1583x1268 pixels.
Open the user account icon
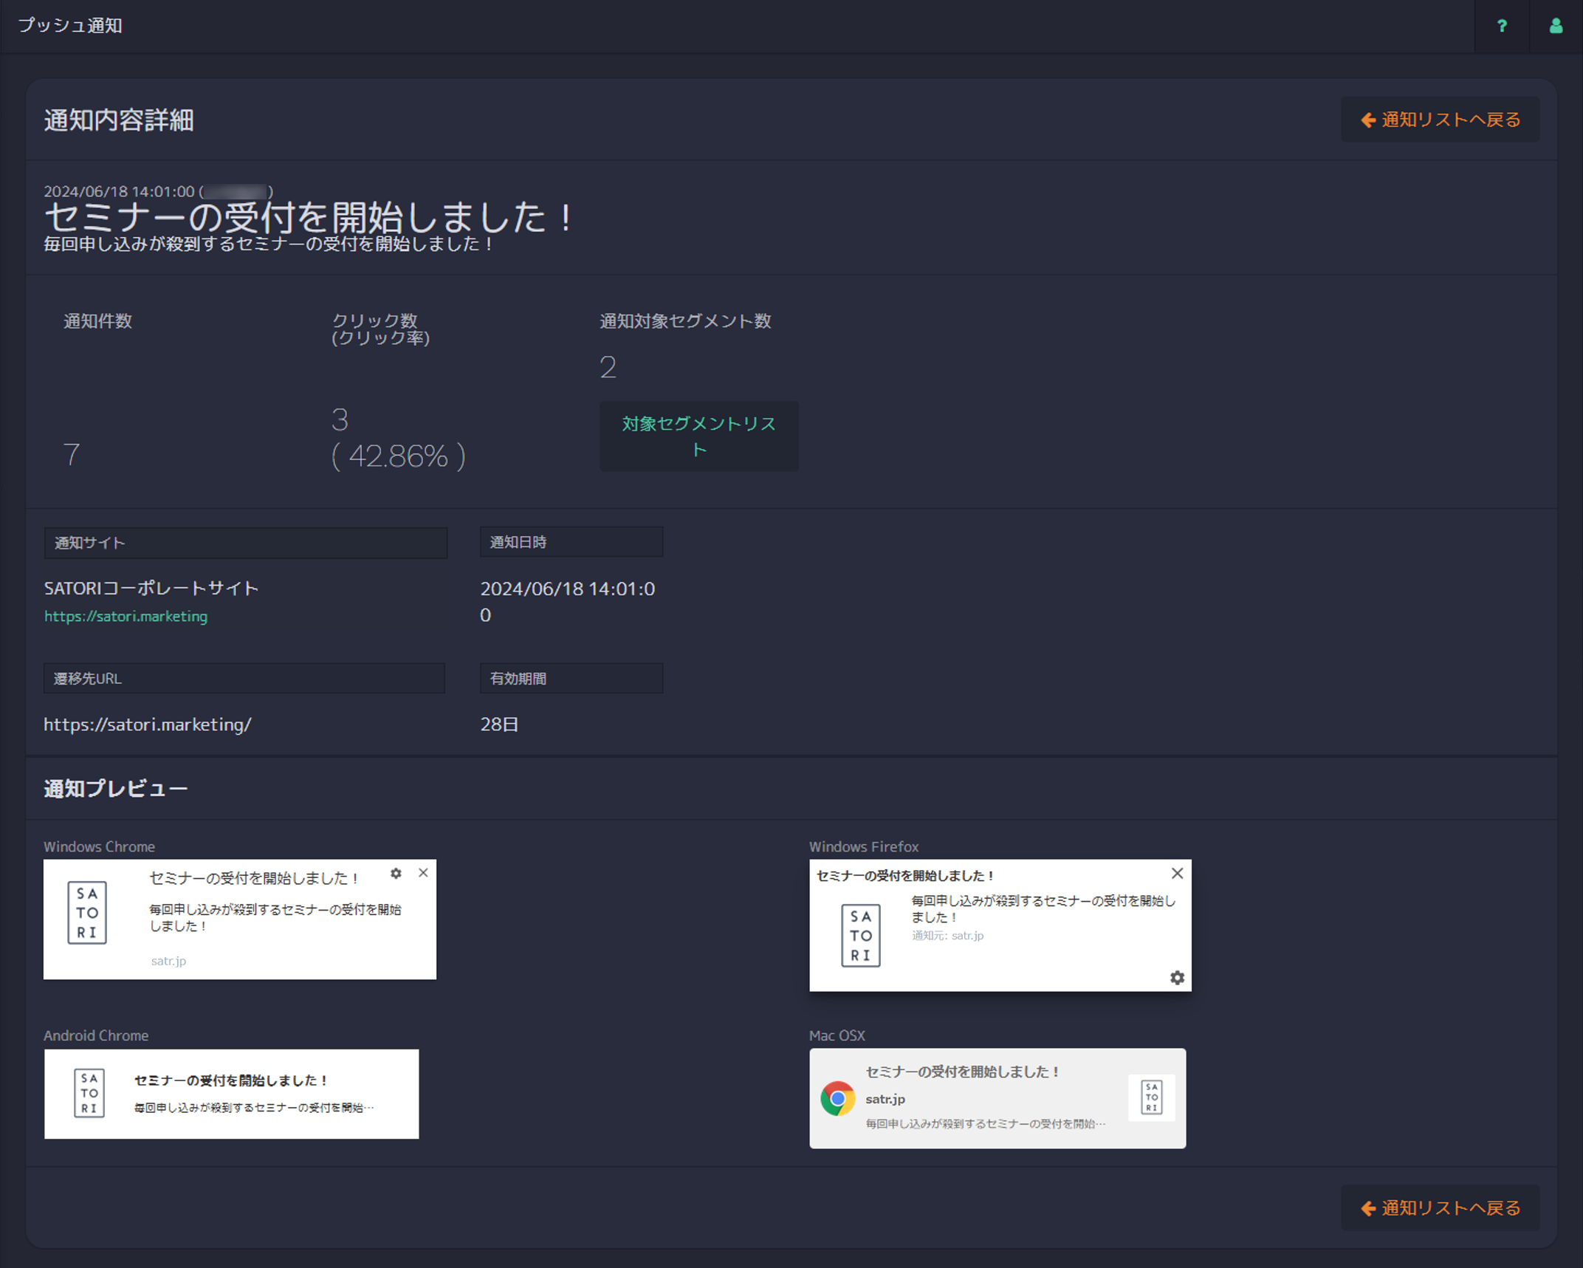(x=1556, y=26)
